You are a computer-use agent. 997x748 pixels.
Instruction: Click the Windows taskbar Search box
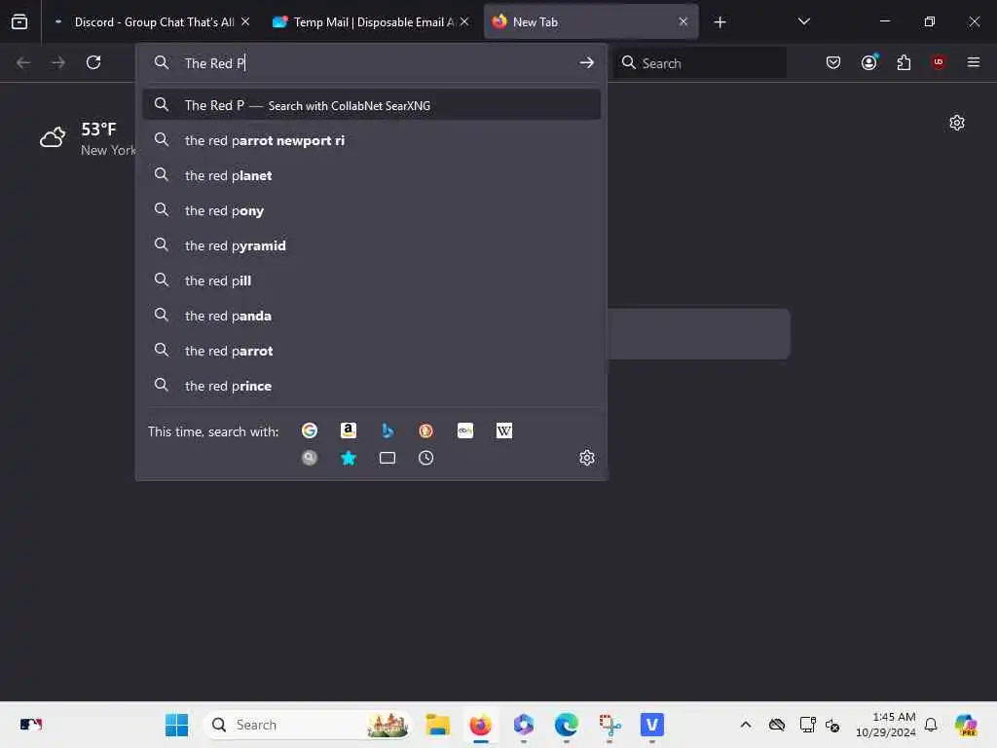308,725
